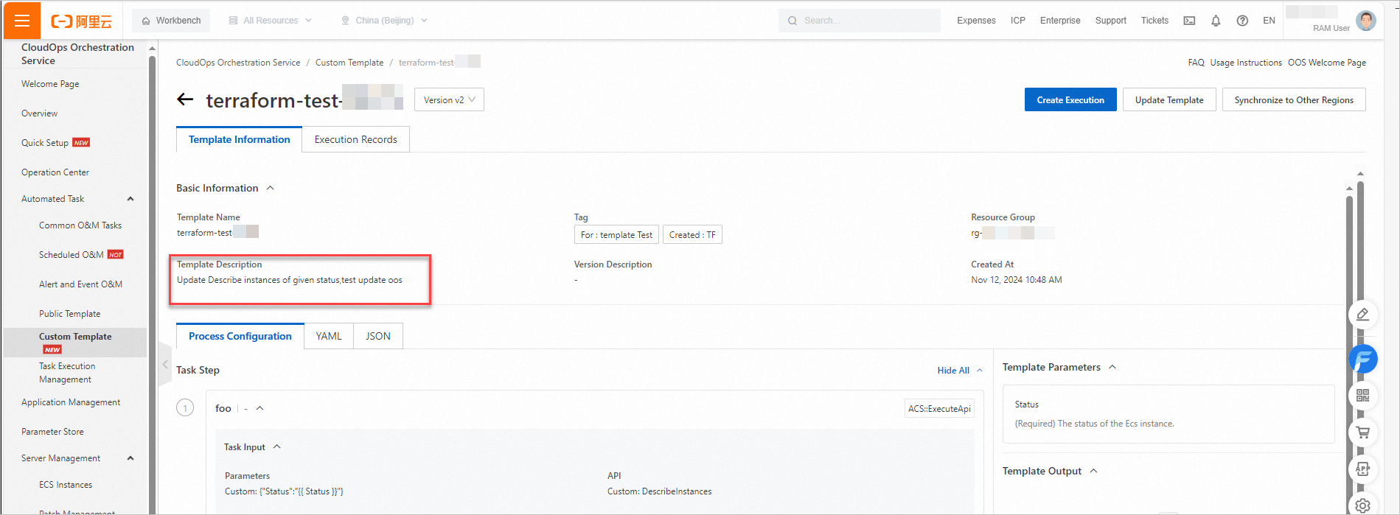
Task: Open Tickets in the top bar
Action: pos(1155,21)
